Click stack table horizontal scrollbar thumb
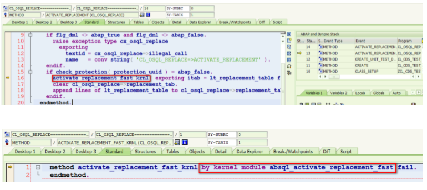427x190 pixels. [333, 77]
